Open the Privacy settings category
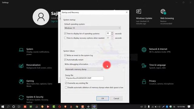194x109 pixels. 158,82
